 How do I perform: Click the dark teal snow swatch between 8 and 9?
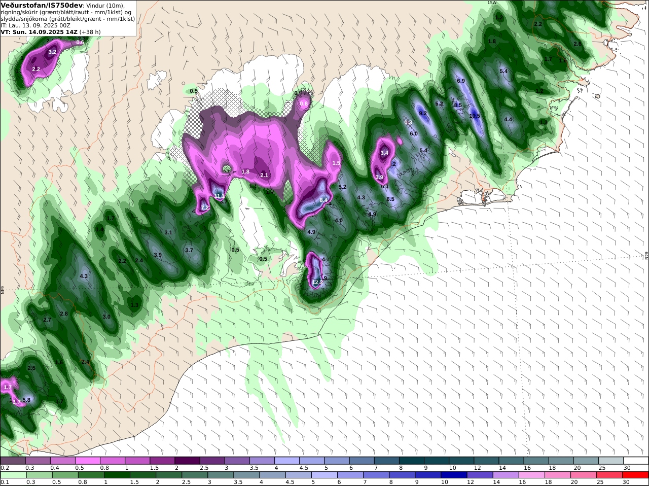click(412, 461)
